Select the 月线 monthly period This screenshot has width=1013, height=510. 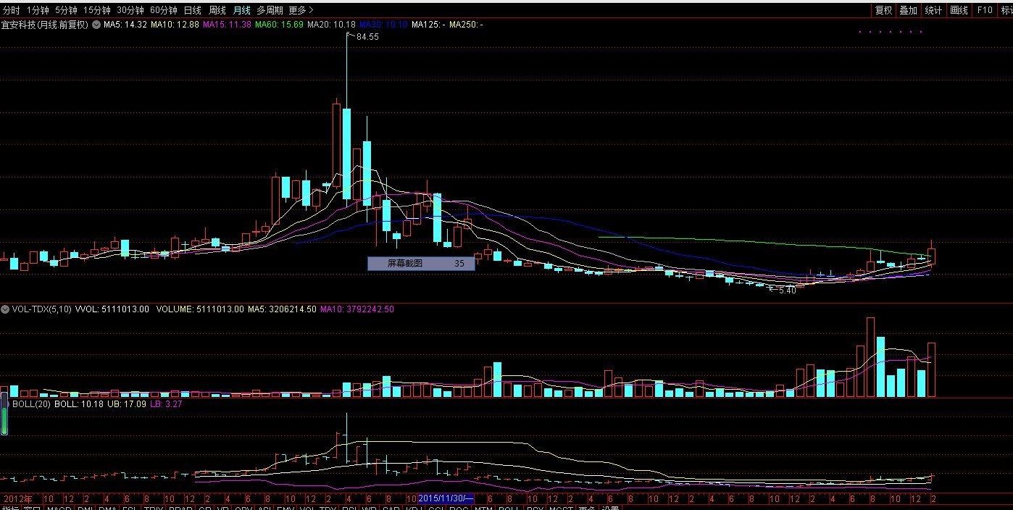[241, 10]
